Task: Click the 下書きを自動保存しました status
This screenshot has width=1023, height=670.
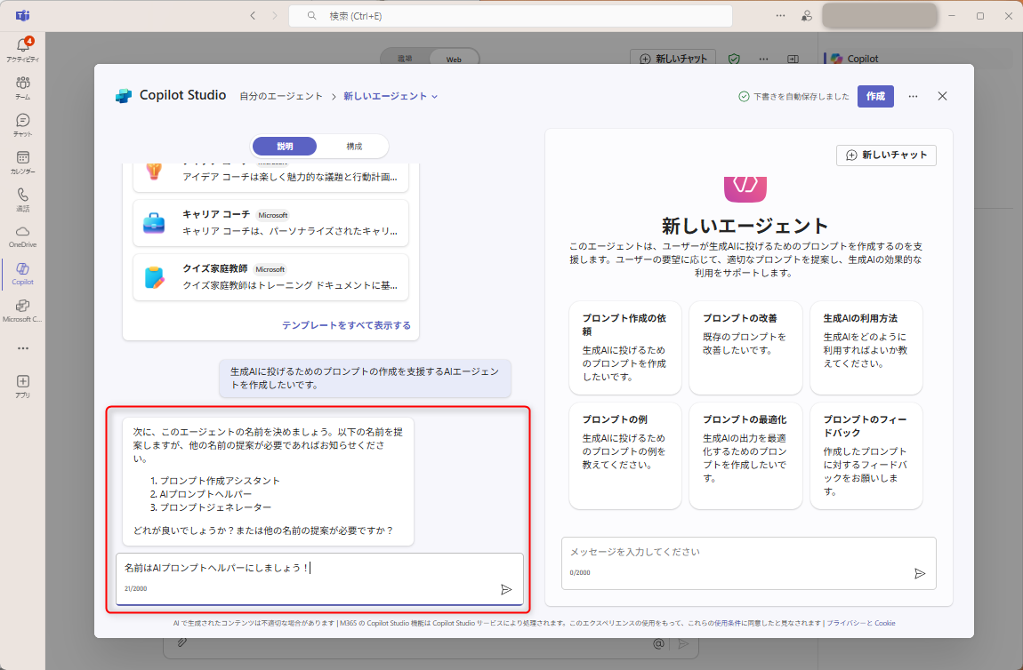Action: [x=794, y=97]
